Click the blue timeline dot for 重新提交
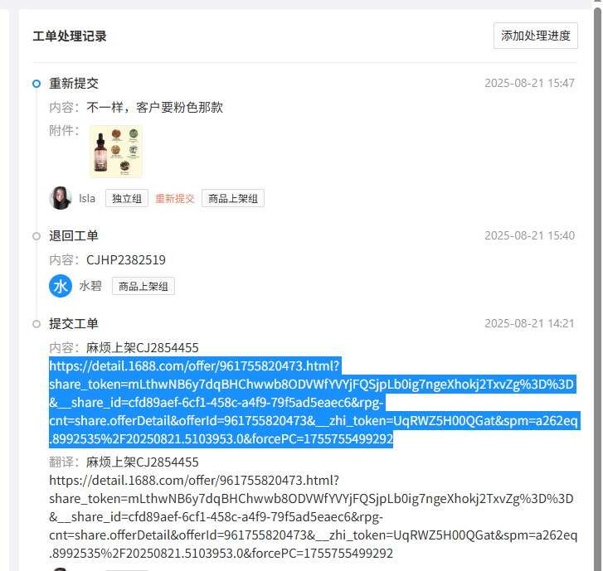Viewport: 603px width, 571px height. coord(36,84)
